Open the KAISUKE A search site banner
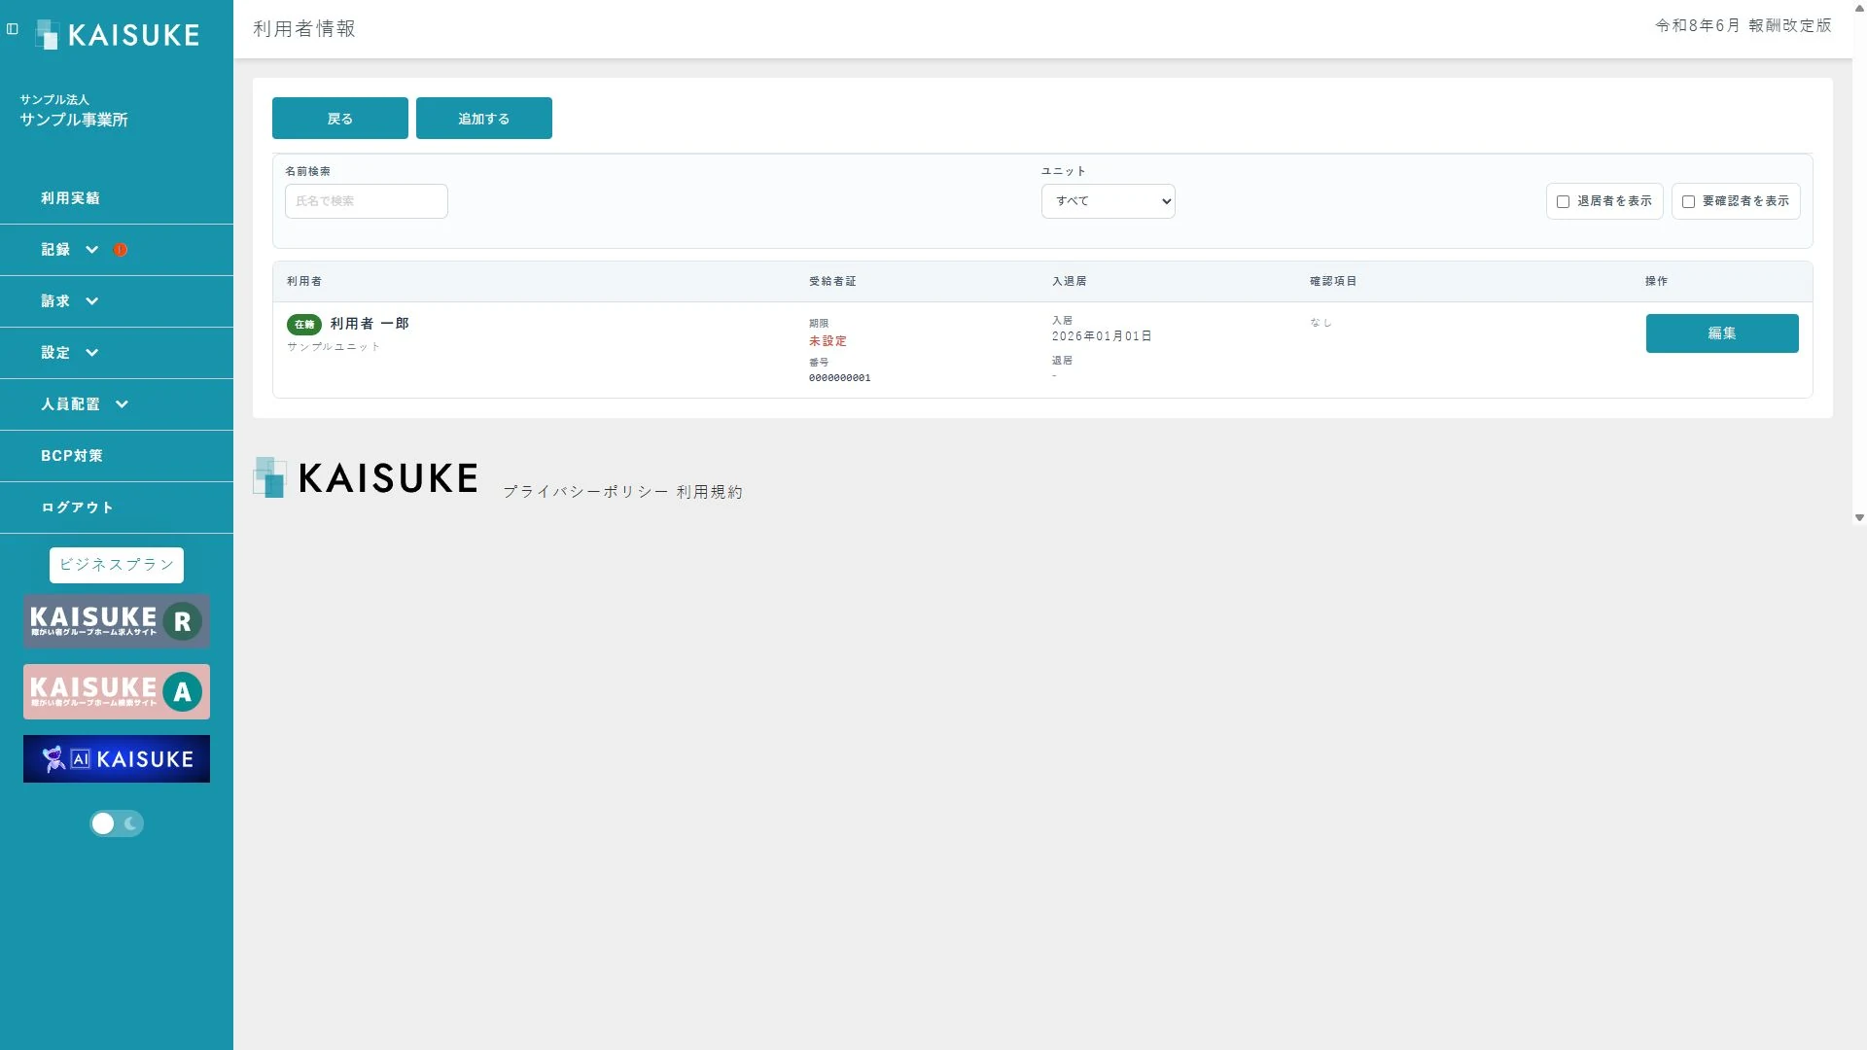This screenshot has width=1867, height=1050. point(117,692)
